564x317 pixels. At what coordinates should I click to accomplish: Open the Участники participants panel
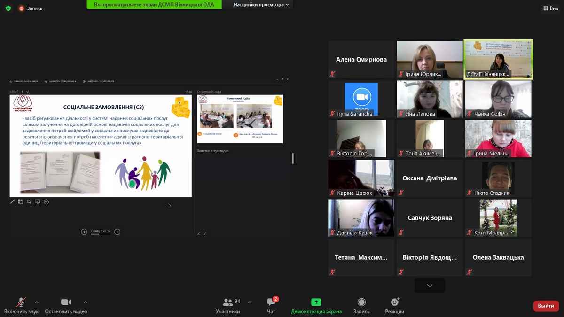tap(228, 305)
